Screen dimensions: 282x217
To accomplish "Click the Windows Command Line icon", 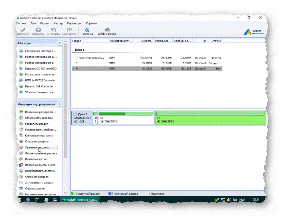I will point(21,92).
